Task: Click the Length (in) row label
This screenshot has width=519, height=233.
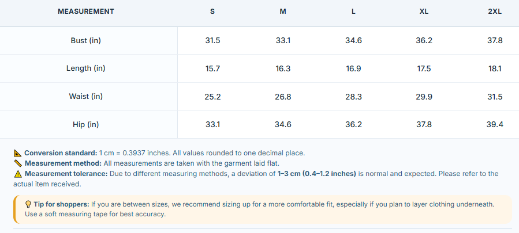Action: click(x=85, y=68)
